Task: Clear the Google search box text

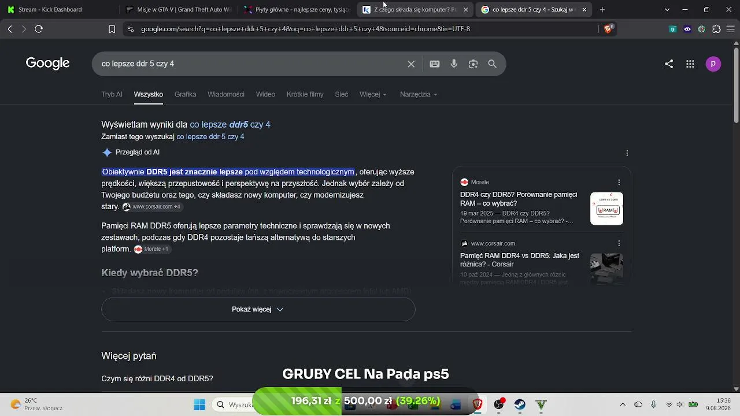Action: (x=411, y=64)
